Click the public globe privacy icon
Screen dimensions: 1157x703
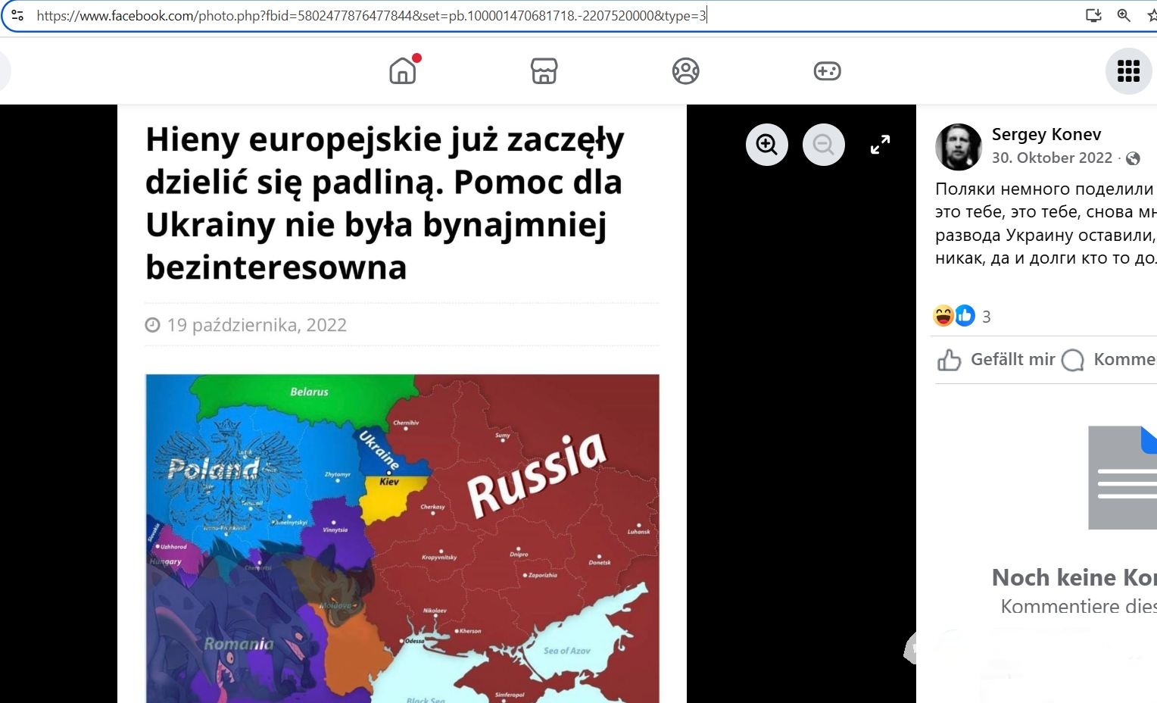[1133, 159]
